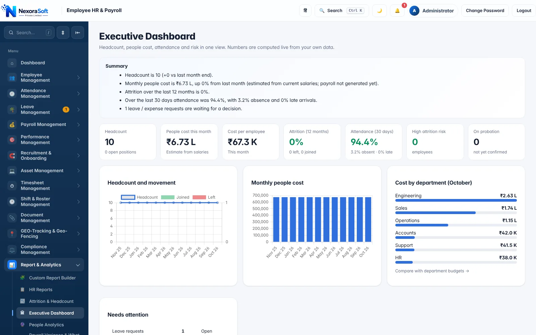Open the language switcher icon
This screenshot has height=335, width=536.
[x=305, y=11]
